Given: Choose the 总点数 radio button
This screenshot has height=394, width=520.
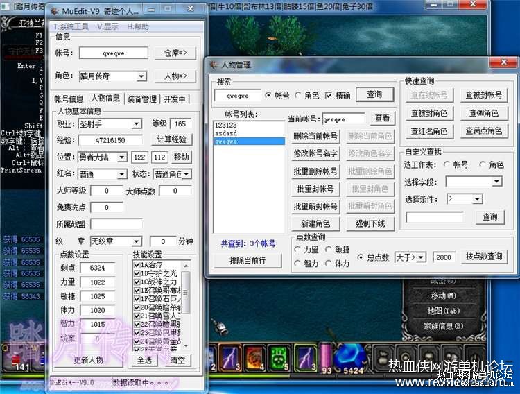Looking at the screenshot, I should [361, 257].
